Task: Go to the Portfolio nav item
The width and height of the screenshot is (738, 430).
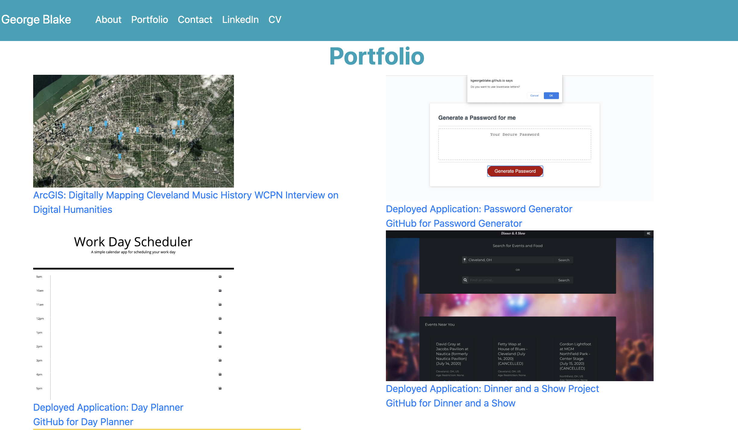Action: tap(150, 20)
